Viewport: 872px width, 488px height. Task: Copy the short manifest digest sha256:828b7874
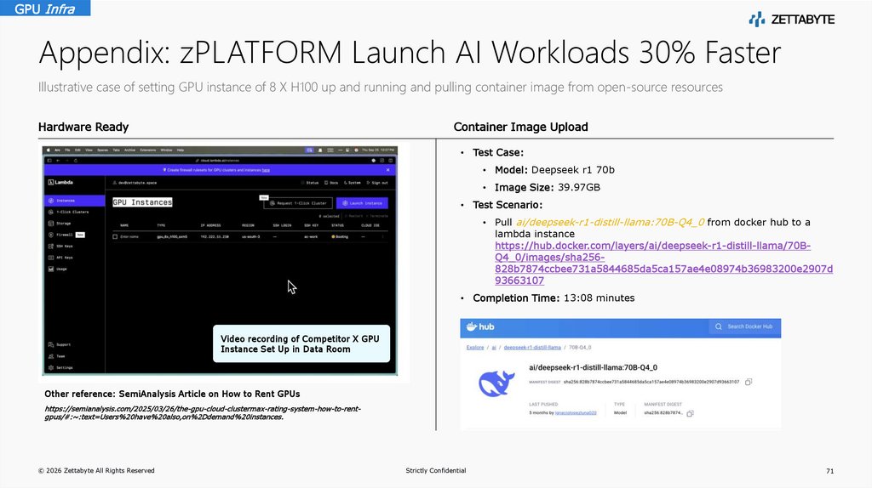(x=690, y=413)
